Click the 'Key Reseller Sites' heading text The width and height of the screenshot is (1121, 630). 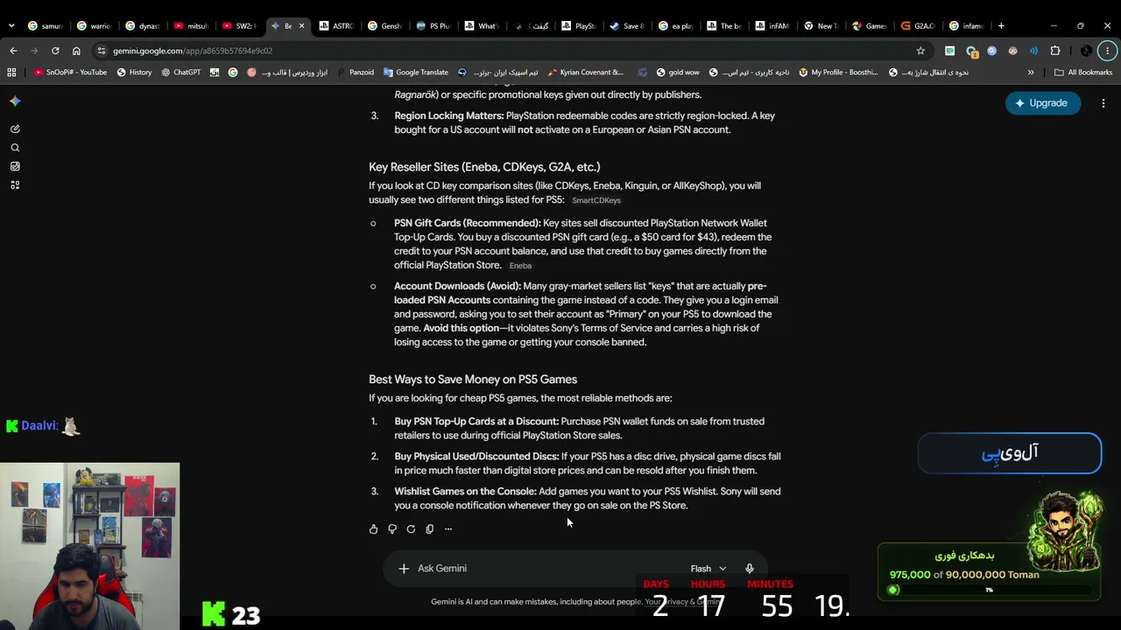pyautogui.click(x=484, y=167)
